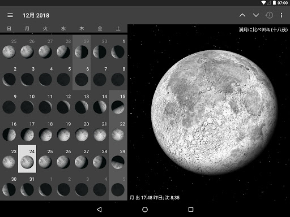
Task: Select December 13 moon phase
Action: [x=82, y=104]
